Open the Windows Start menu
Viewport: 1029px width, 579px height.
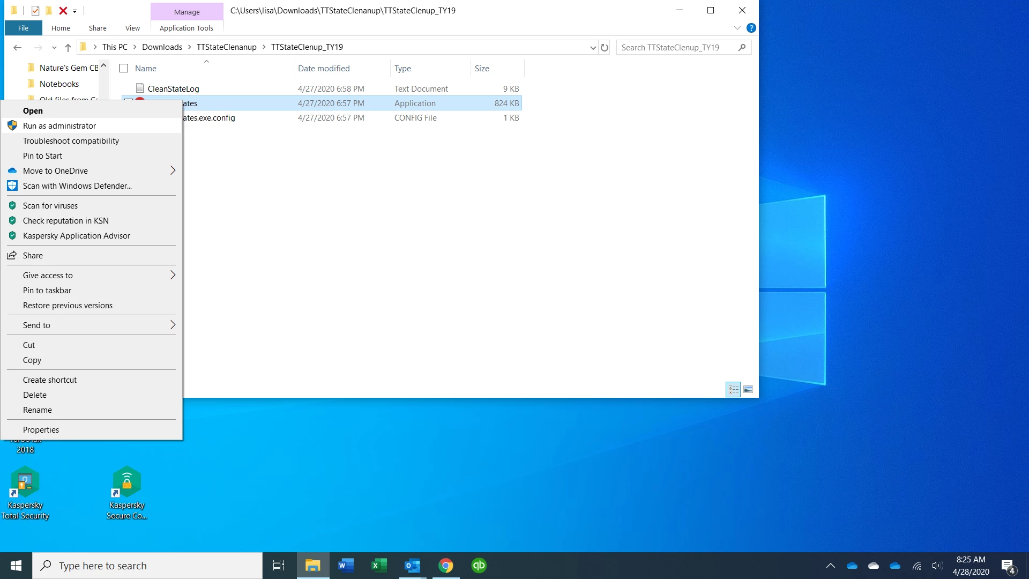coord(16,566)
